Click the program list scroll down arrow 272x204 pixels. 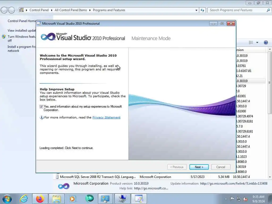(270, 177)
